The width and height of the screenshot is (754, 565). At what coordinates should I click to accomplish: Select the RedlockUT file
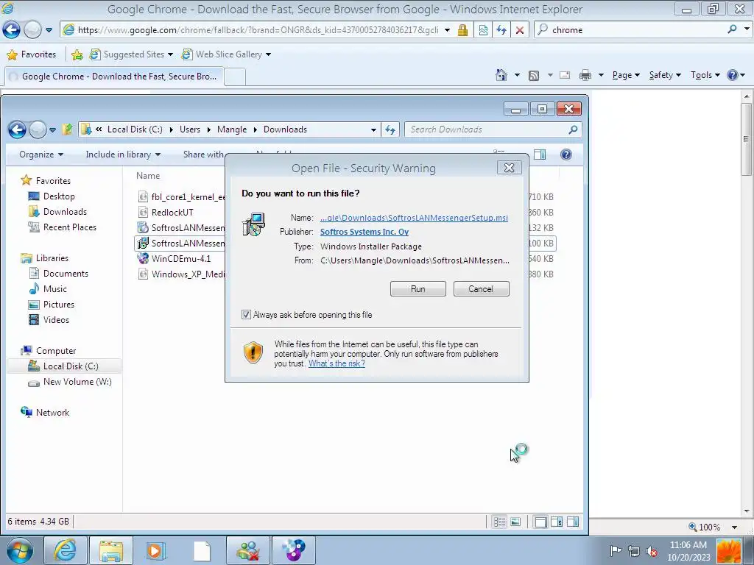172,213
